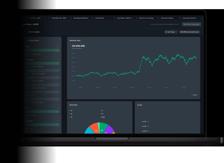The image size is (224, 163).
Task: Click the workflow icon on Experiment Analysis 2 tab
Action: (x=180, y=18)
